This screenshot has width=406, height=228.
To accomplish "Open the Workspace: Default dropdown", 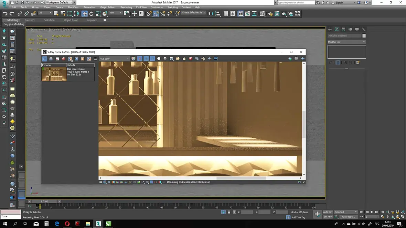I will (59, 2).
